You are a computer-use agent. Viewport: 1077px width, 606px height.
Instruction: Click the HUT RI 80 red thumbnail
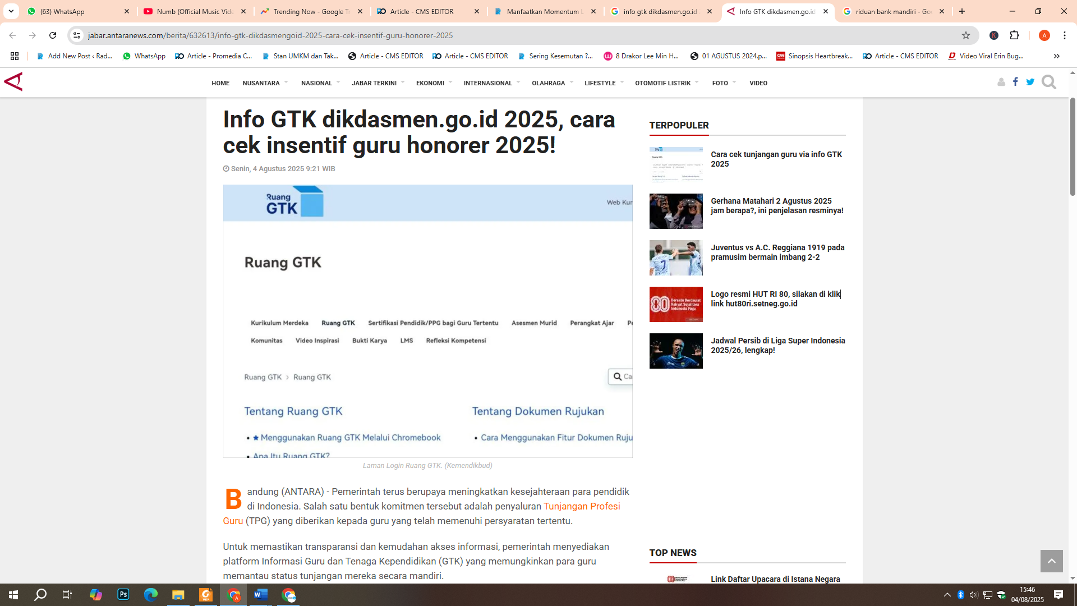pos(676,305)
